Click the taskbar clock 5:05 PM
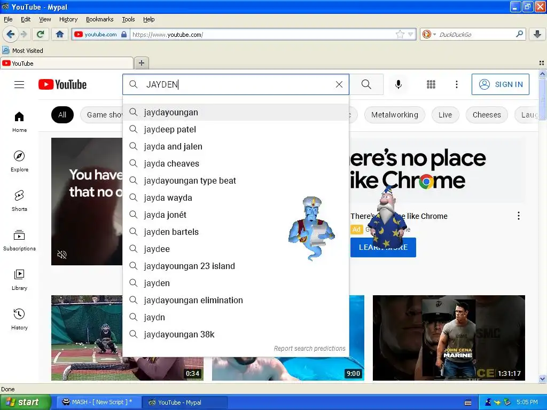This screenshot has height=410, width=547. click(527, 402)
